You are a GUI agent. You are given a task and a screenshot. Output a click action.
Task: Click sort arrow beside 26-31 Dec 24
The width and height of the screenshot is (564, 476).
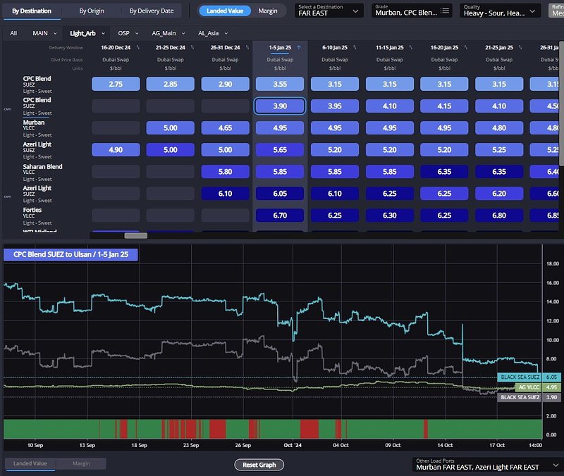pos(247,47)
